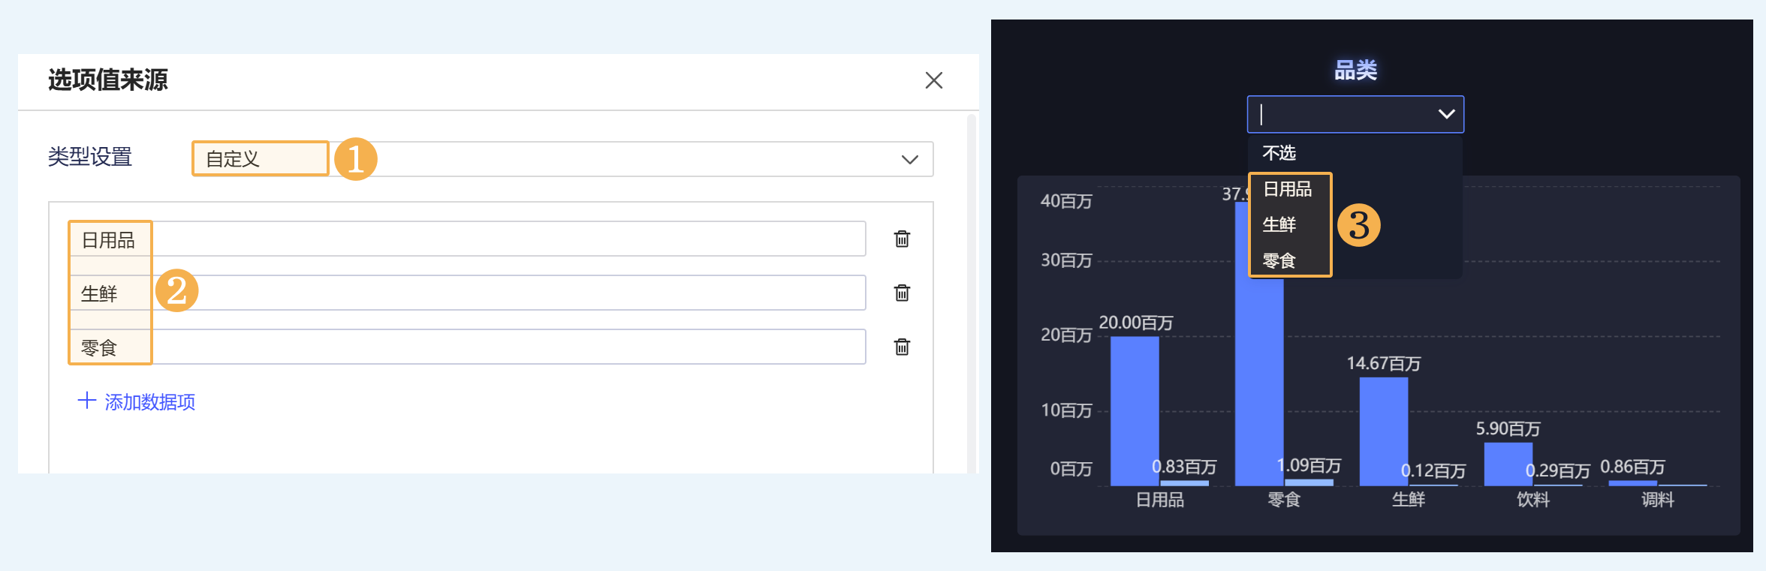
Task: Click the "选项值来源" dialog title
Action: click(108, 80)
